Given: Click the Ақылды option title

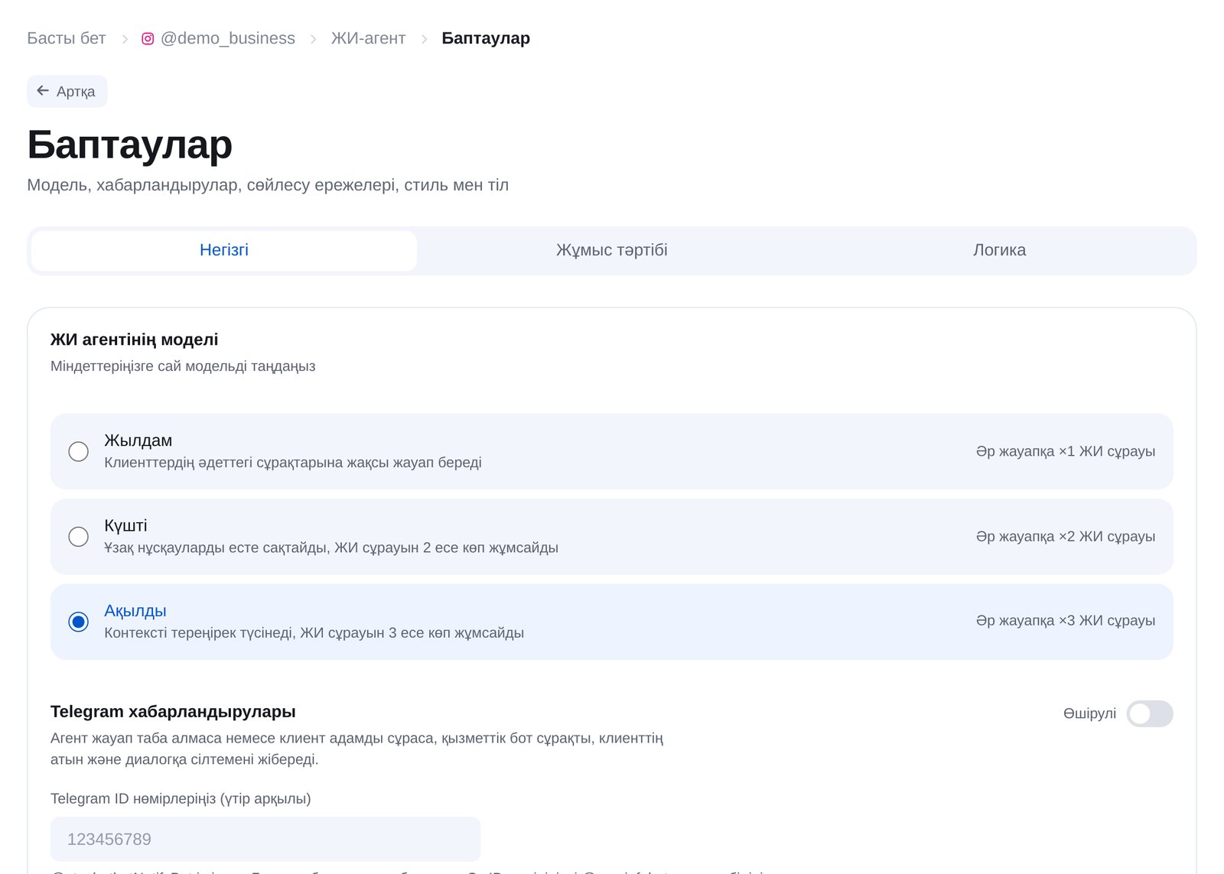Looking at the screenshot, I should click(135, 610).
